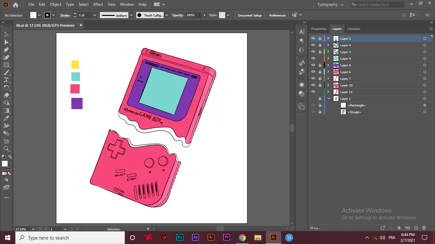Open the File menu
Viewport: 435px width, 244px height.
click(x=31, y=4)
